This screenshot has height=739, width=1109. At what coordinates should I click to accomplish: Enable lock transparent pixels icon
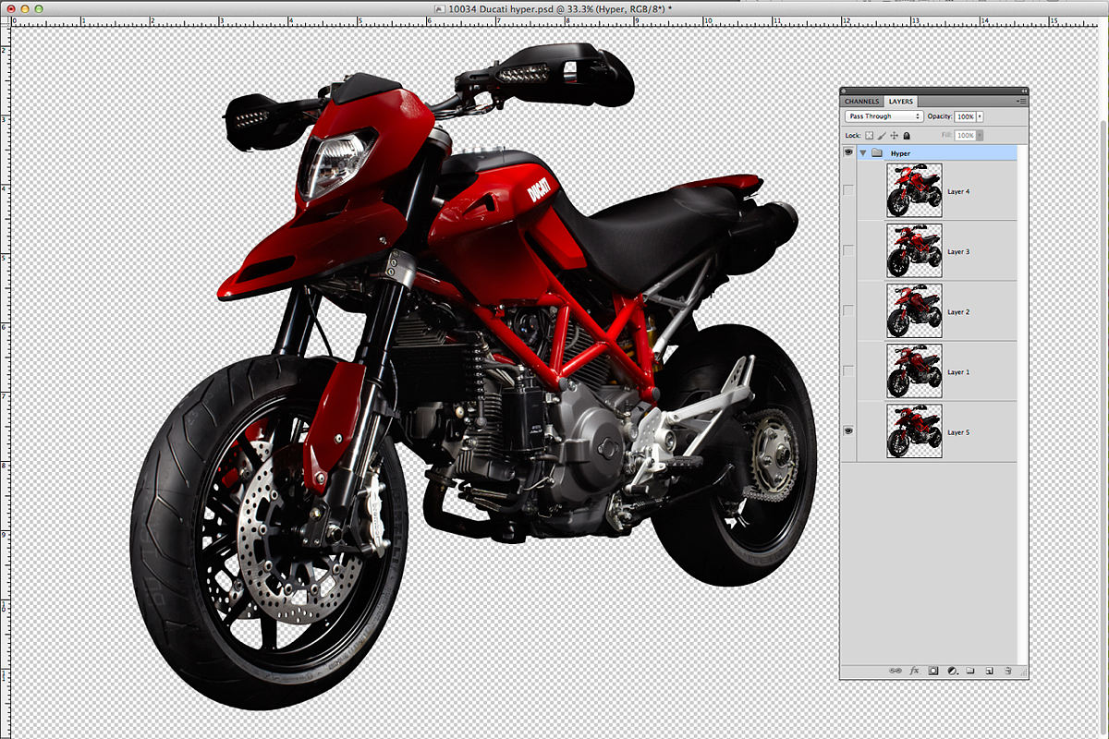pyautogui.click(x=869, y=135)
